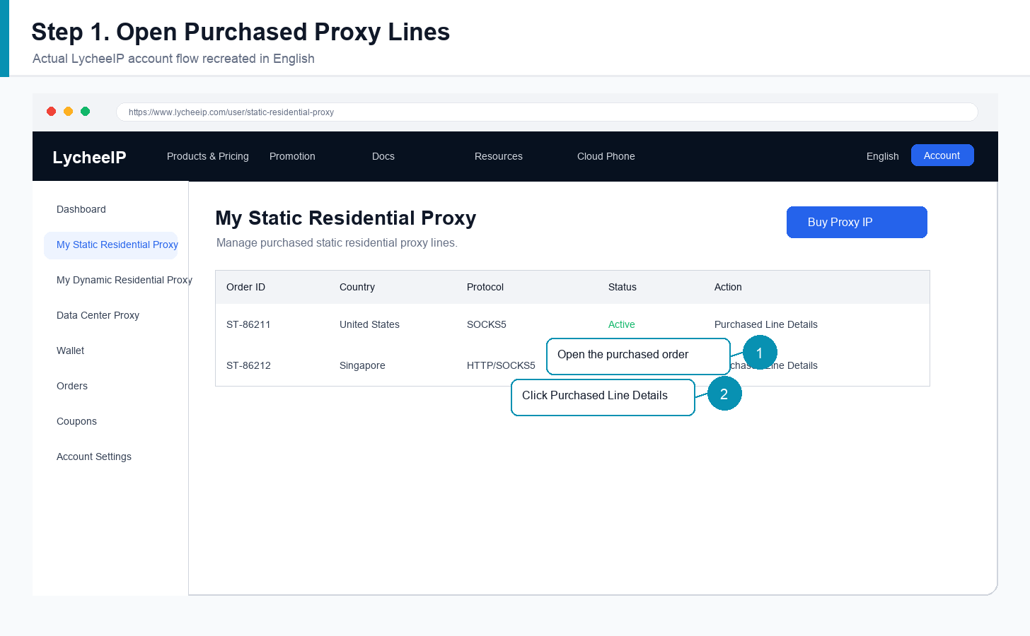Screen dimensions: 1030x636
Task: Open Wallet in sidebar
Action: pos(70,351)
